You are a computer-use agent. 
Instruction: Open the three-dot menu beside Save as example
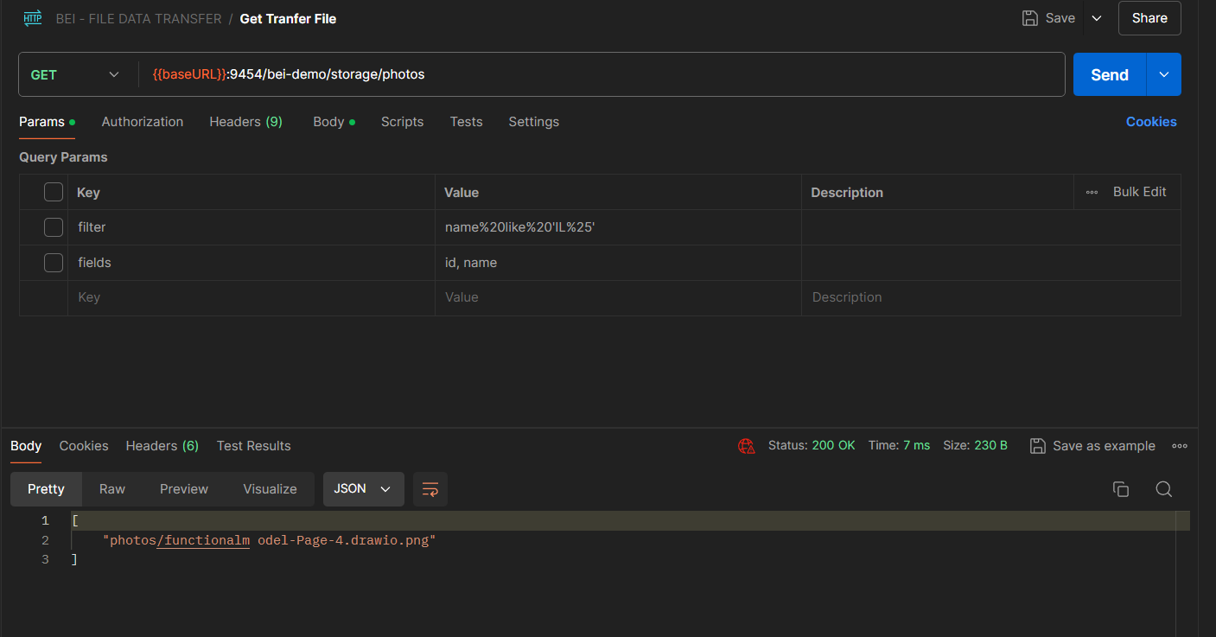point(1180,446)
